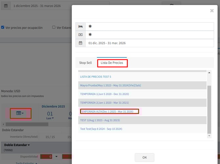
Task: Toggle "Ver precios por ocupación" checkbox
Action: (x=3, y=28)
